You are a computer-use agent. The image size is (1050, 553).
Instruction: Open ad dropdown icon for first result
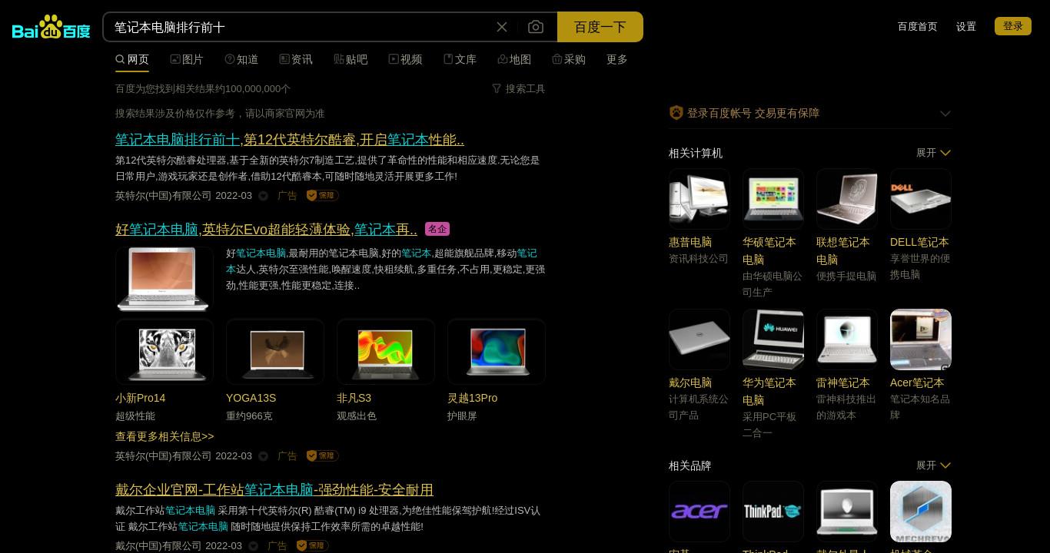(x=264, y=196)
